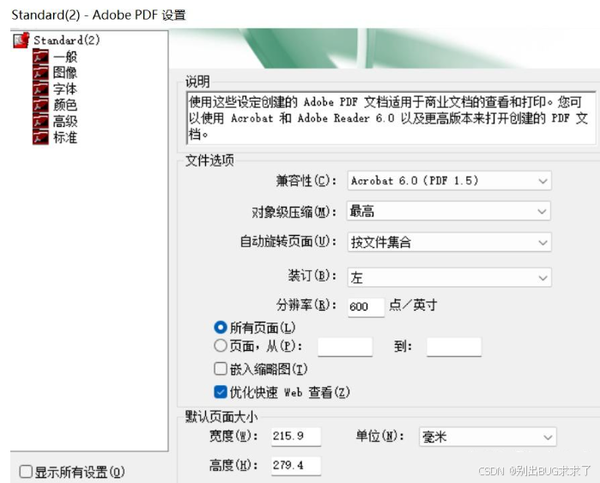Click the Standard(2) root settings icon
Viewport: 600px width, 483px height.
point(21,40)
